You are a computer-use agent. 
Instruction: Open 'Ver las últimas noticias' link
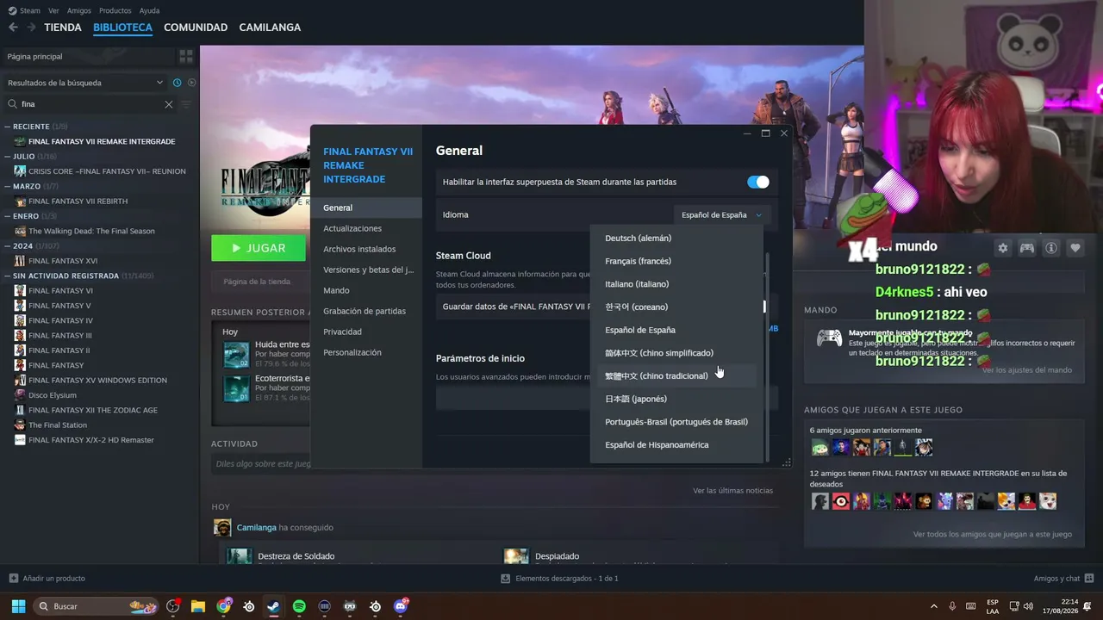tap(732, 491)
